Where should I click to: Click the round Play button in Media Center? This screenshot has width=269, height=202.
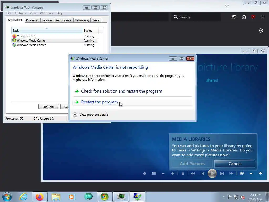(x=212, y=174)
